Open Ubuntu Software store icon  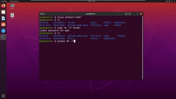click(3, 24)
